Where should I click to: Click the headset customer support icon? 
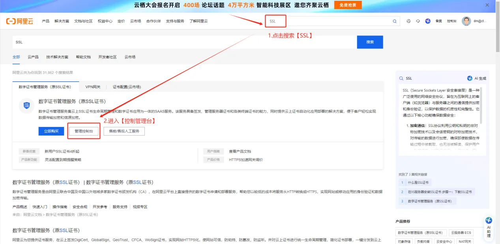point(418,21)
